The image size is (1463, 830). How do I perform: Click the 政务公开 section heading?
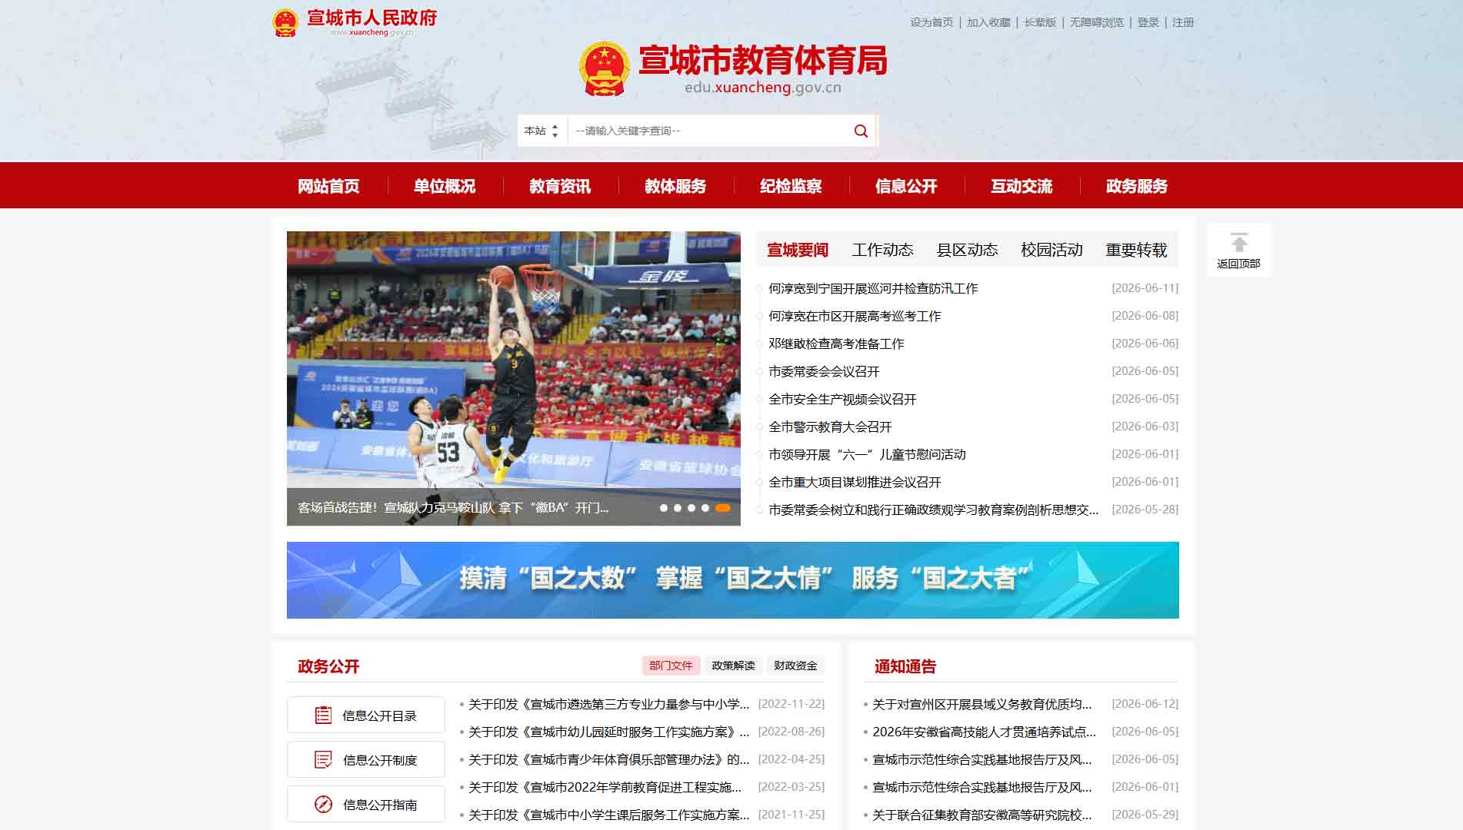(x=328, y=666)
